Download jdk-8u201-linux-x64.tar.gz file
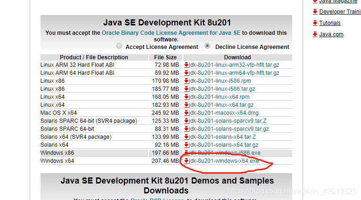The width and height of the screenshot is (361, 200). (221, 105)
